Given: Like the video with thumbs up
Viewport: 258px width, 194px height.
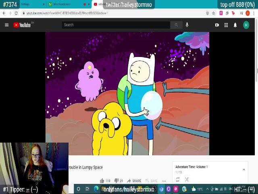Looking at the screenshot, I should (x=102, y=181).
